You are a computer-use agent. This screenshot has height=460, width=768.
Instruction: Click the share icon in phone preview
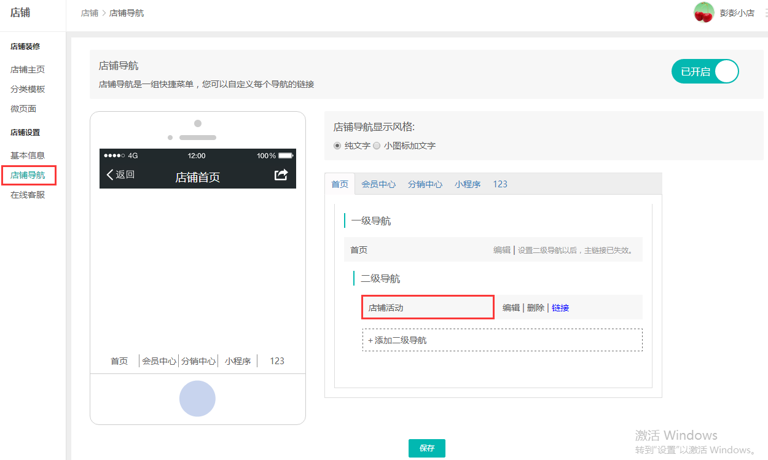[281, 175]
